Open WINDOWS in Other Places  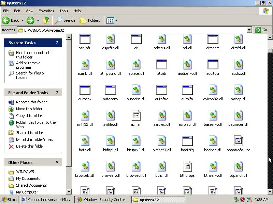(x=25, y=172)
